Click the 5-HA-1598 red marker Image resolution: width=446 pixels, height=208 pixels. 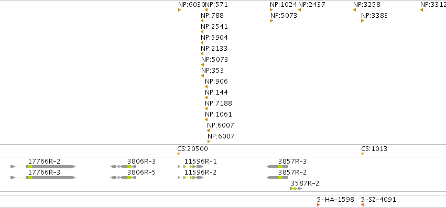319,205
